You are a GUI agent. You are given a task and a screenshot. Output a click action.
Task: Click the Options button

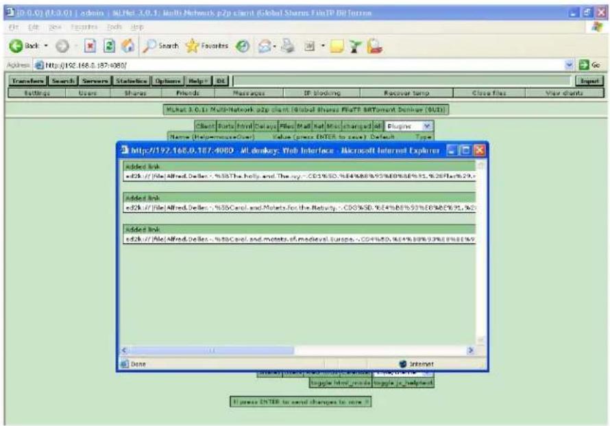[168, 81]
